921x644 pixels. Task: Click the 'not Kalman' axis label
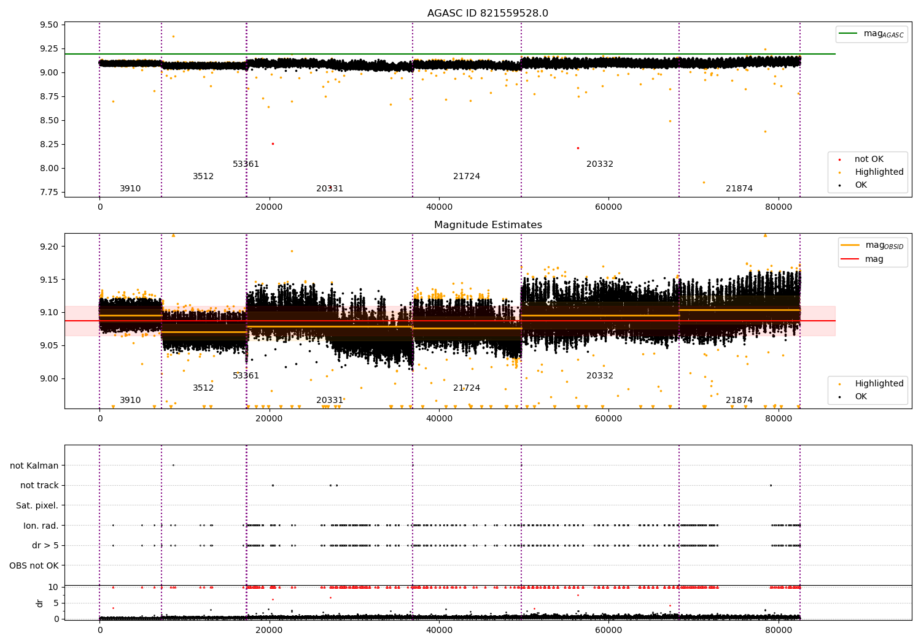[x=34, y=466]
